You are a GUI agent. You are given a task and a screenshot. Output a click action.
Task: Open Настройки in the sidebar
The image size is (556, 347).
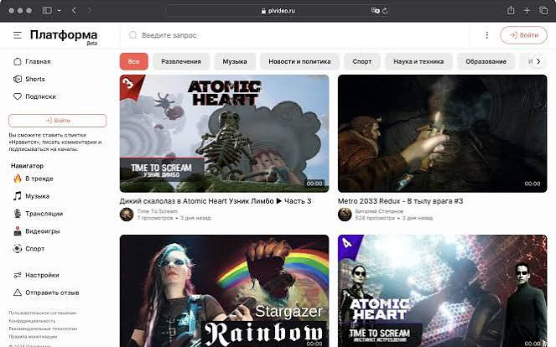[42, 275]
